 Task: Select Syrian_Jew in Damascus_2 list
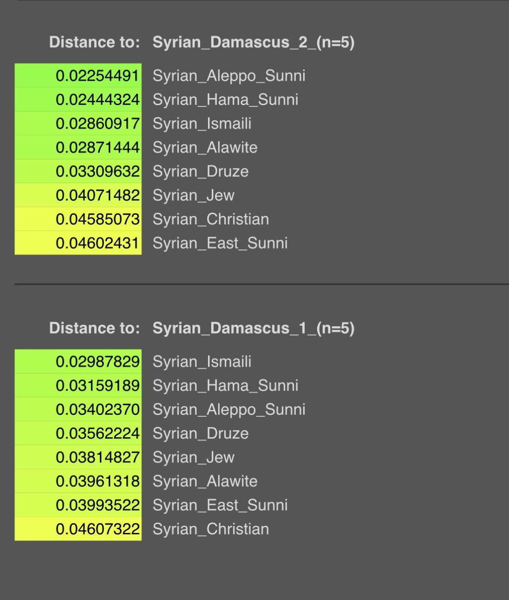pyautogui.click(x=193, y=195)
